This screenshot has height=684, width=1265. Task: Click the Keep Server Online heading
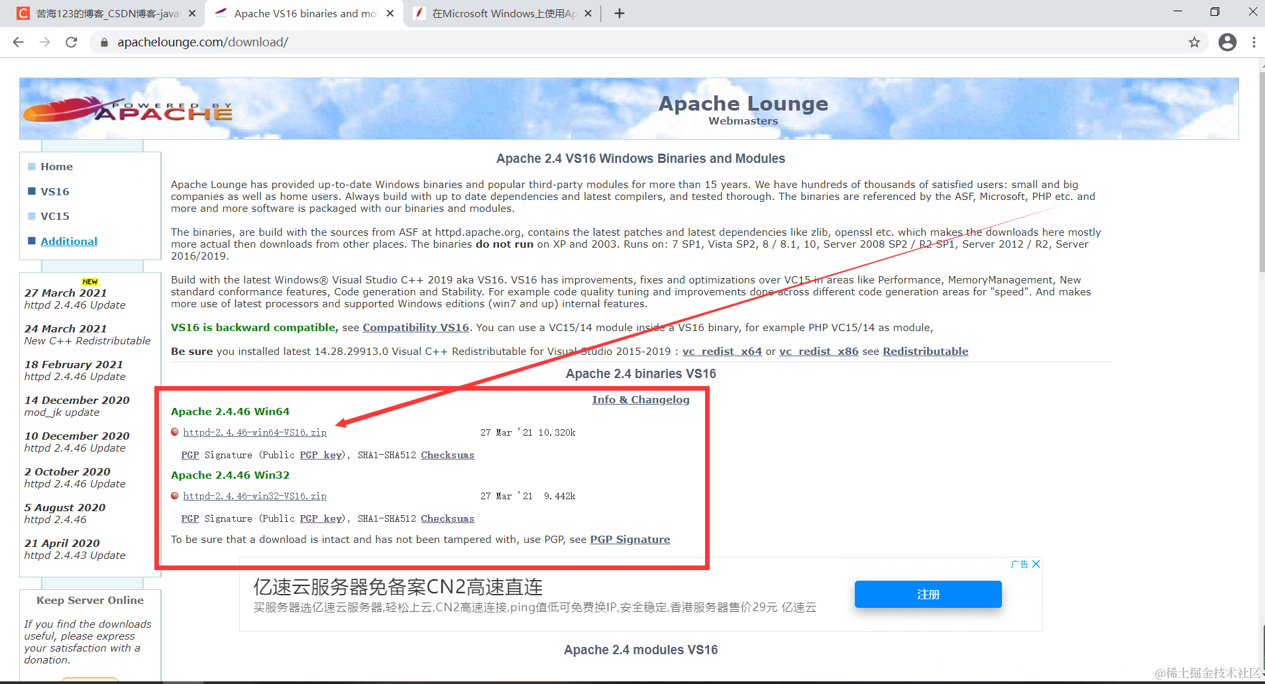(x=90, y=601)
